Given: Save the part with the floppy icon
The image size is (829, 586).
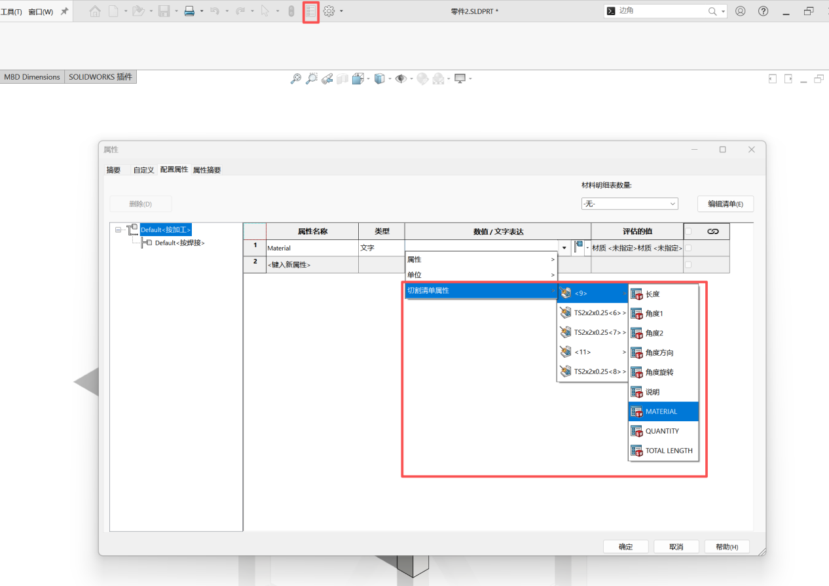Looking at the screenshot, I should tap(164, 11).
